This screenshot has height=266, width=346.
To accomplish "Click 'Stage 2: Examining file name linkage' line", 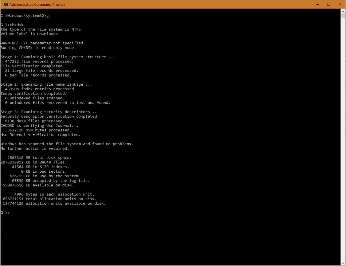I will click(x=46, y=84).
